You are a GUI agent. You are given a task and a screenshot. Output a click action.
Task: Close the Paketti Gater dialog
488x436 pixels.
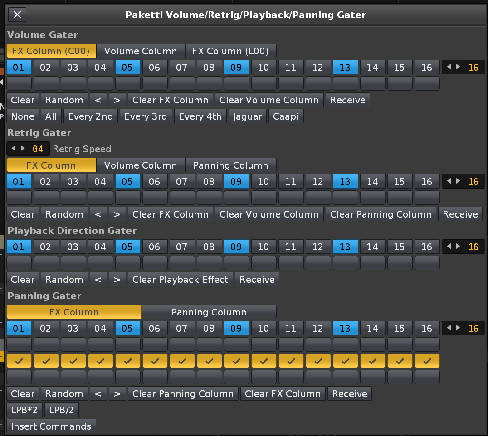point(17,15)
